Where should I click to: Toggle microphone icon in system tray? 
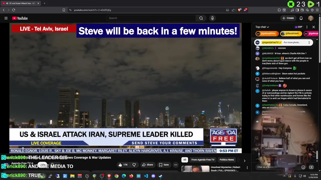[x=295, y=176]
